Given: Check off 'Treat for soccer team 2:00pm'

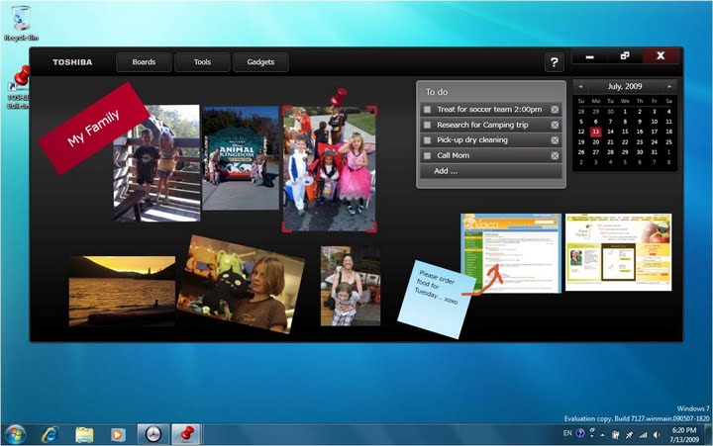Looking at the screenshot, I should pos(427,110).
